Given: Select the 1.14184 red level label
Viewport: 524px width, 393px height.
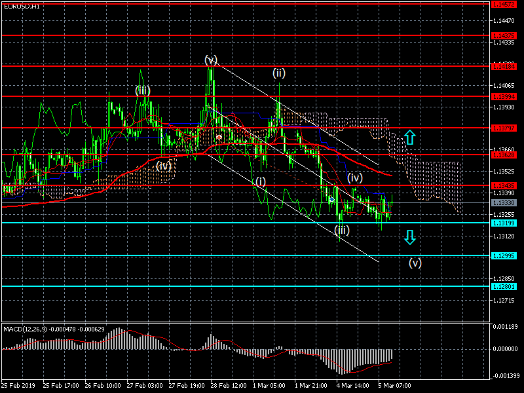Looking at the screenshot, I should click(504, 67).
